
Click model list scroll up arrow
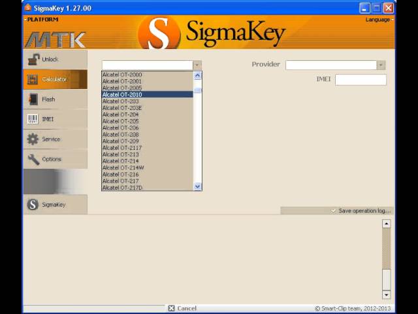197,76
